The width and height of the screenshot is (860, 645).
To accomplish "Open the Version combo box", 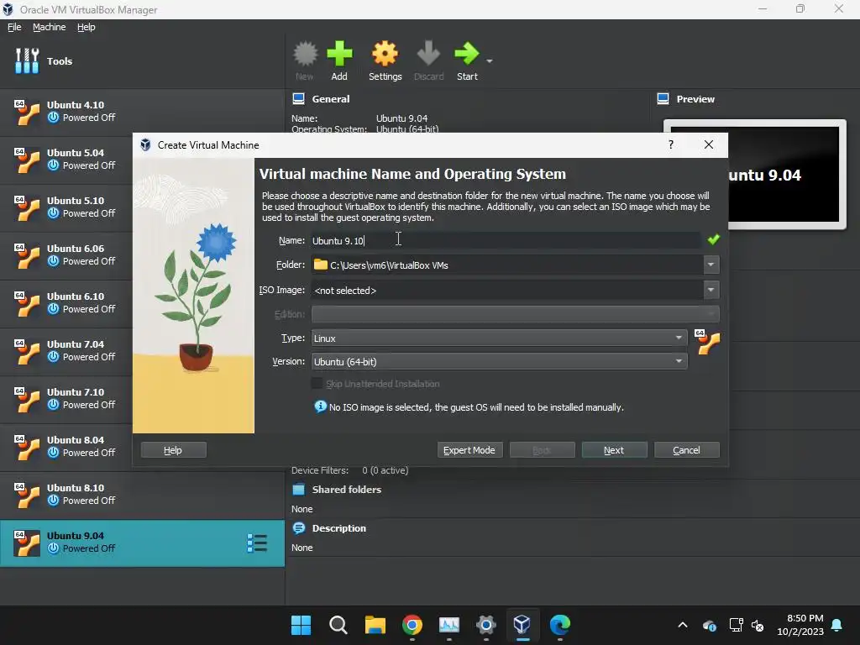I will point(499,361).
